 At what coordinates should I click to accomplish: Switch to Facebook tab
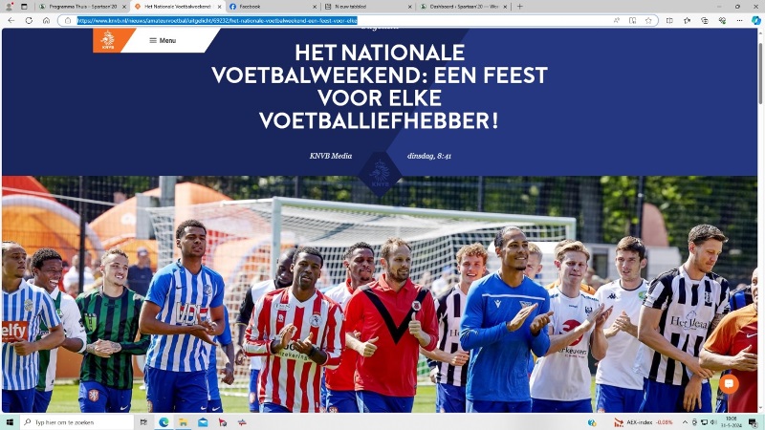(x=273, y=7)
